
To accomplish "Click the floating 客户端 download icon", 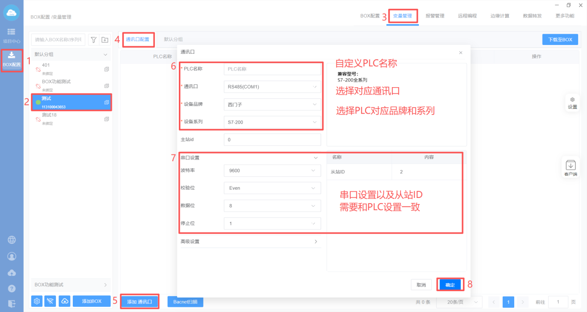I will 571,166.
